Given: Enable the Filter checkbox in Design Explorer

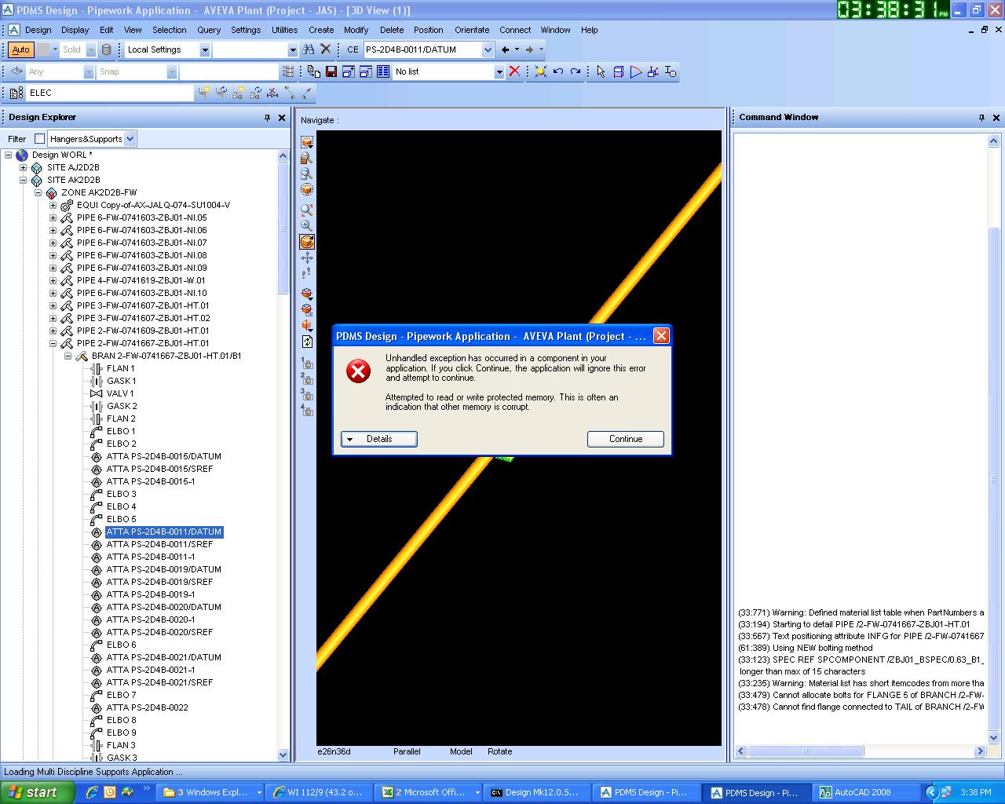Looking at the screenshot, I should pyautogui.click(x=39, y=139).
